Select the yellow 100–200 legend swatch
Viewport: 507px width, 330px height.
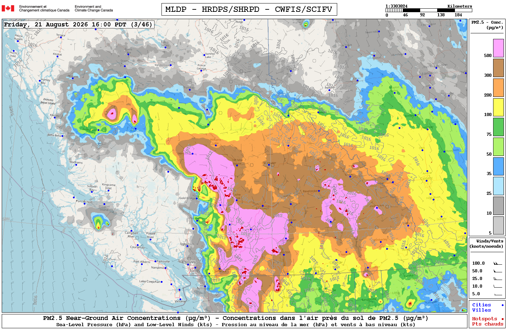[498, 107]
